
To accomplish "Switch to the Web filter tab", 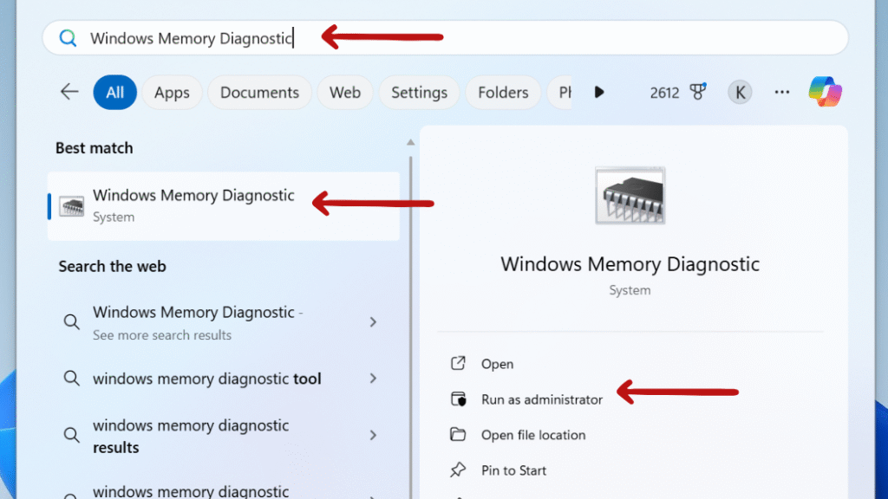I will pos(345,92).
